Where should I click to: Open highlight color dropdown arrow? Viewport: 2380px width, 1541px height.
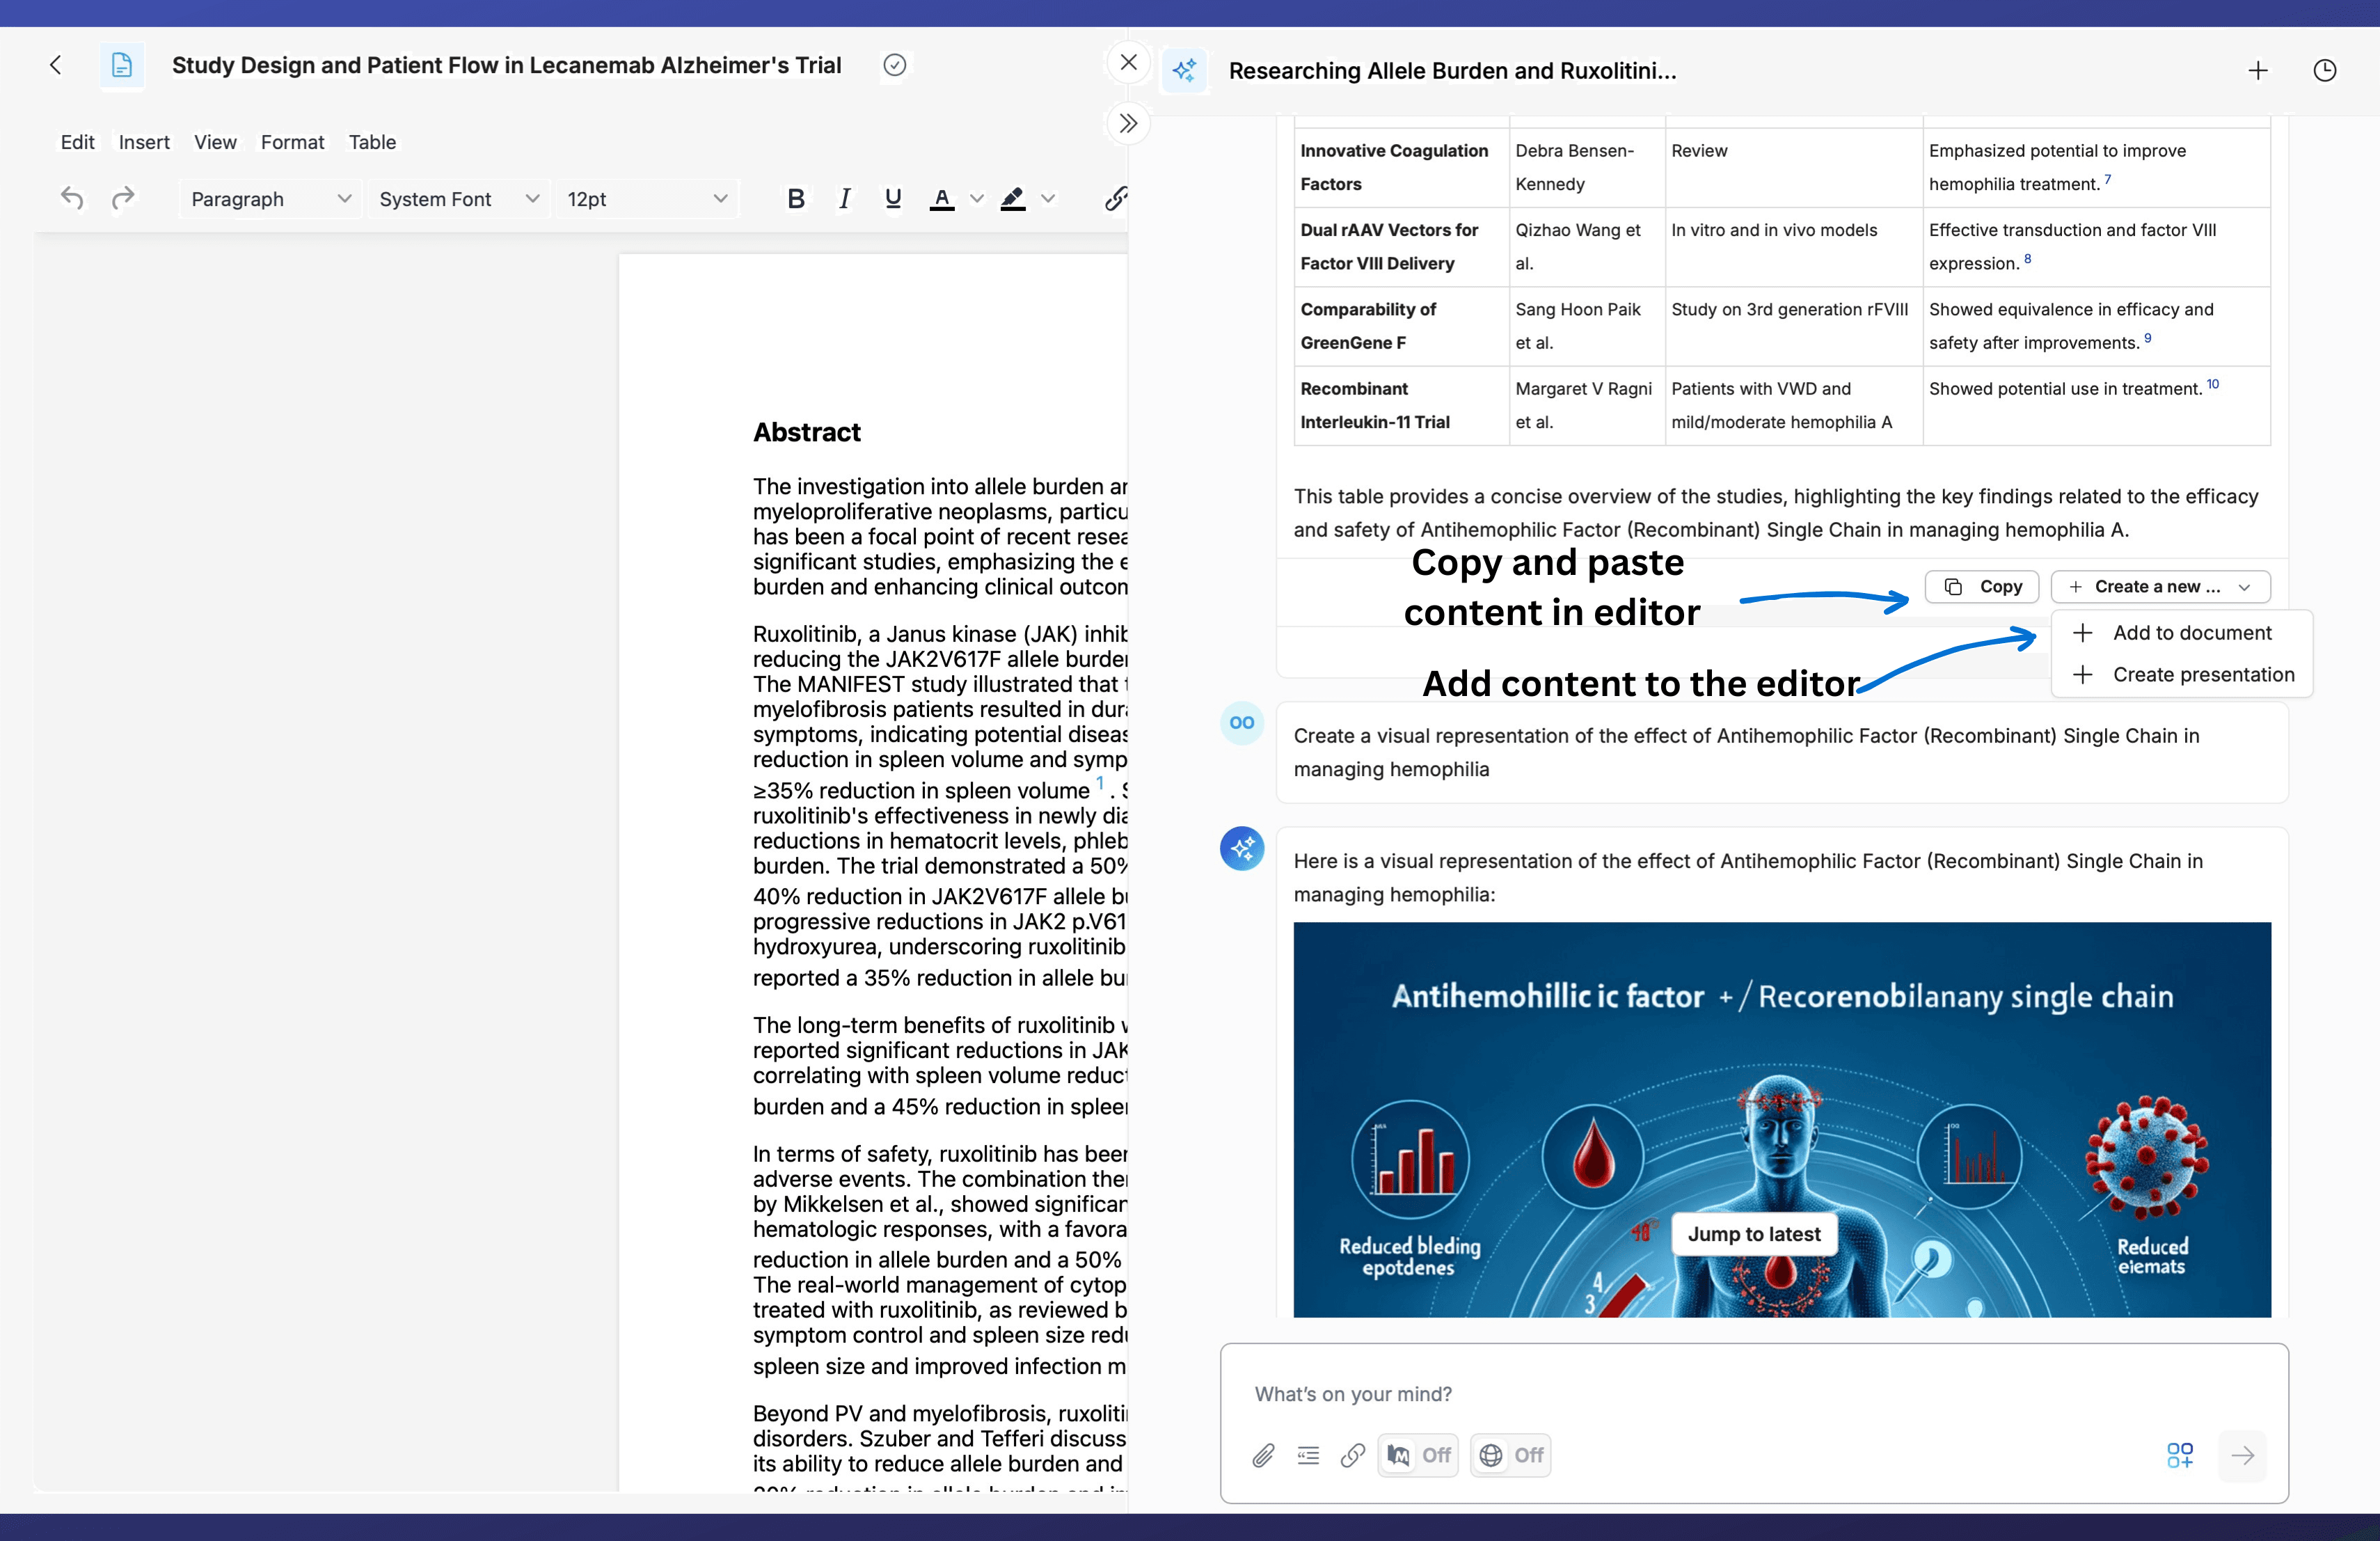(x=1047, y=198)
